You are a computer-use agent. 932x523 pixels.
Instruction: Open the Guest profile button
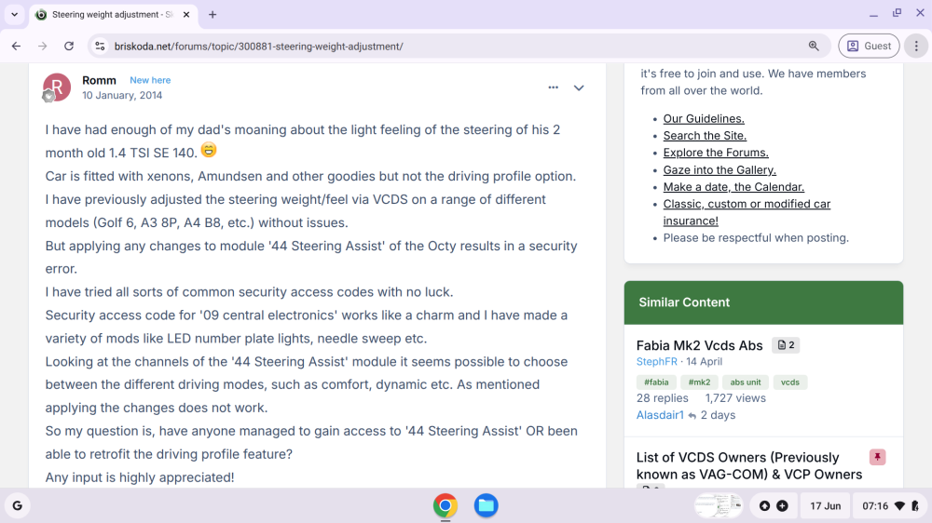pos(869,46)
